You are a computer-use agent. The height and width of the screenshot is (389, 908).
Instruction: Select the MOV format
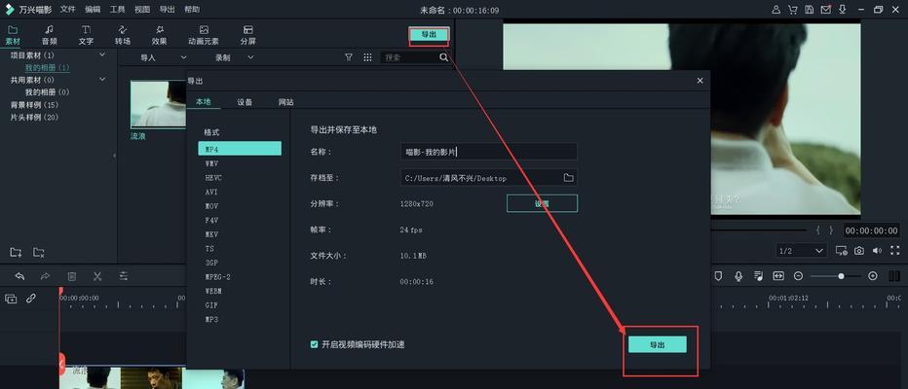point(212,206)
